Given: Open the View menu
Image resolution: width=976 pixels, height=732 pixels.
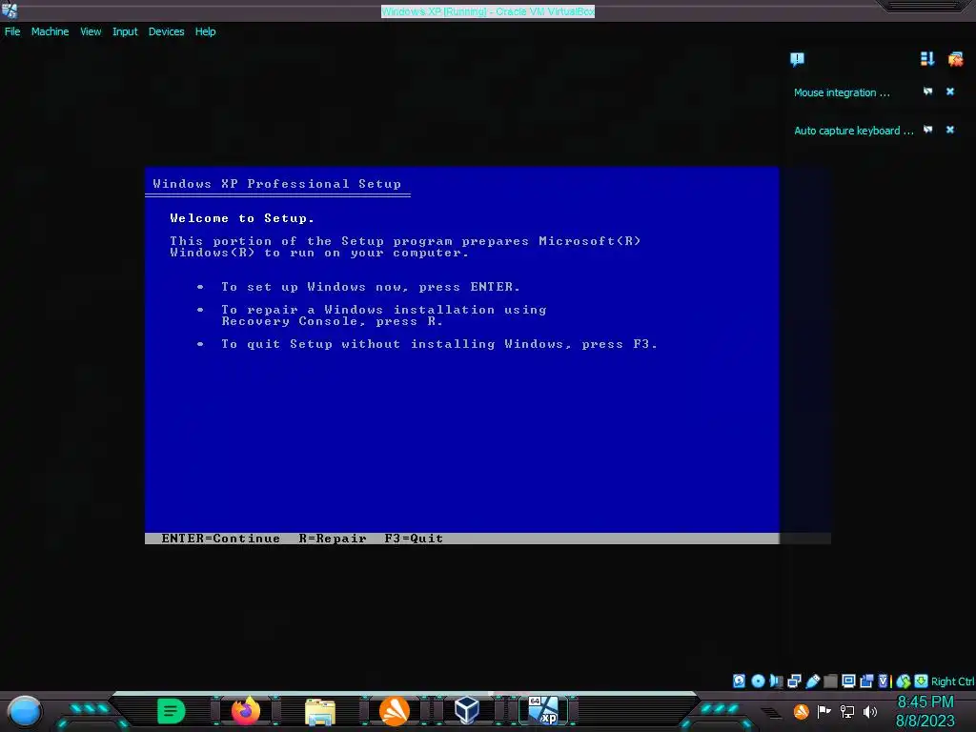Looking at the screenshot, I should pyautogui.click(x=91, y=31).
